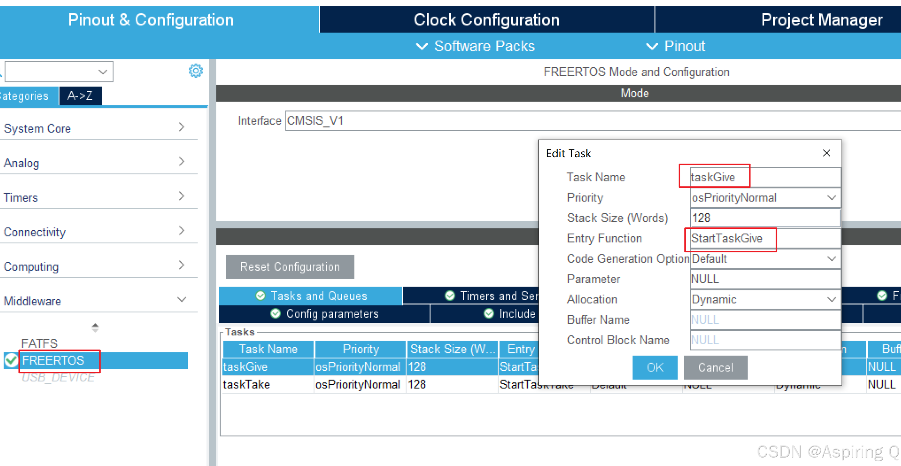Select the Categories tab
901x466 pixels.
(x=29, y=96)
